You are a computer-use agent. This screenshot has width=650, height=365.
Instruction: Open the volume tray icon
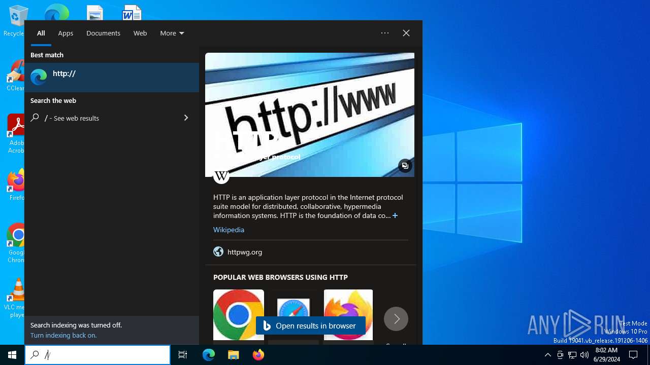tap(584, 355)
